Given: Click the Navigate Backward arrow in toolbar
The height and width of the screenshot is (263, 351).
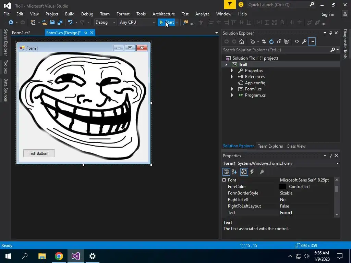Looking at the screenshot, I should tap(11, 22).
